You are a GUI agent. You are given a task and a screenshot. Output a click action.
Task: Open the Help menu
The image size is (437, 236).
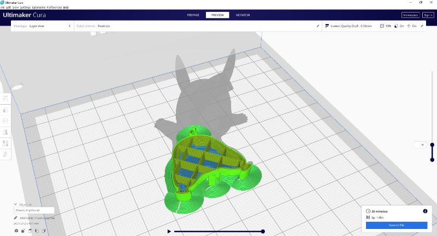coord(66,8)
